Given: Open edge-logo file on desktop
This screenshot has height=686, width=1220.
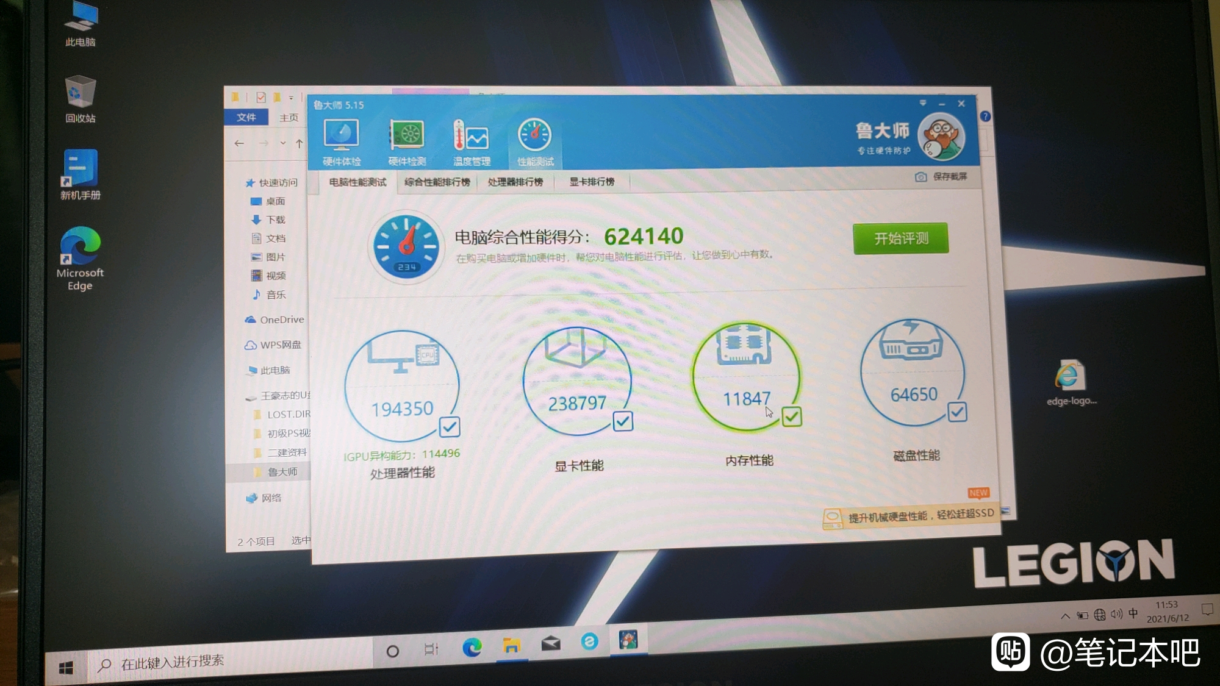Looking at the screenshot, I should pos(1071,384).
